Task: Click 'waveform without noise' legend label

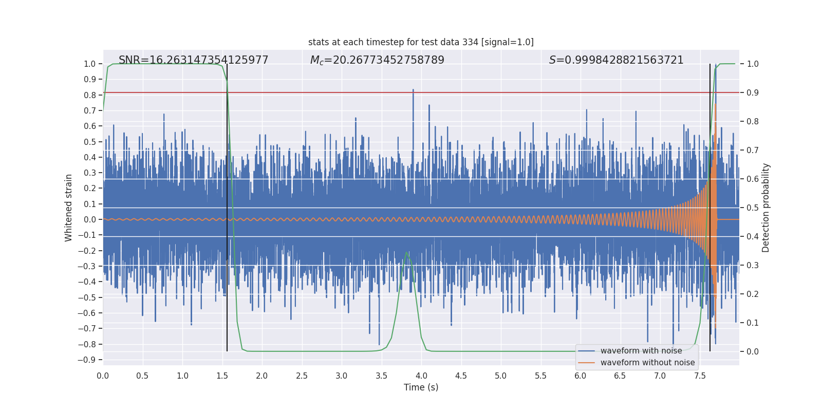Action: pos(647,363)
